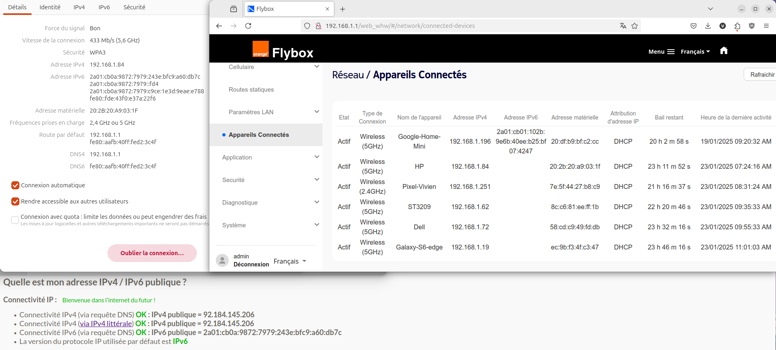Click the admin user avatar icon
Image resolution: width=776 pixels, height=350 pixels.
click(222, 260)
